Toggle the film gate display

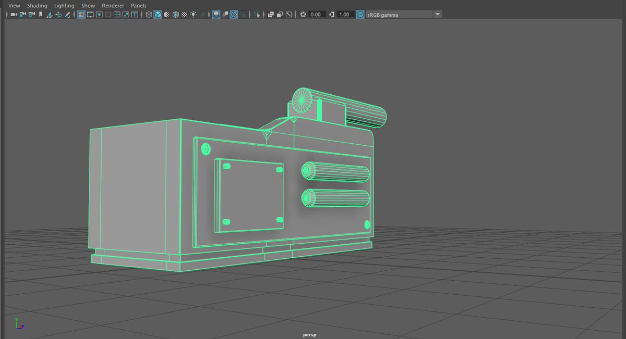90,15
